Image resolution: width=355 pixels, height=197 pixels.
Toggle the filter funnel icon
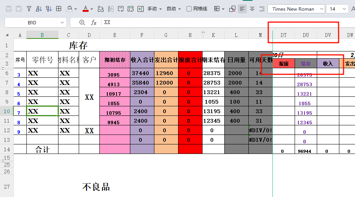click(29, 9)
